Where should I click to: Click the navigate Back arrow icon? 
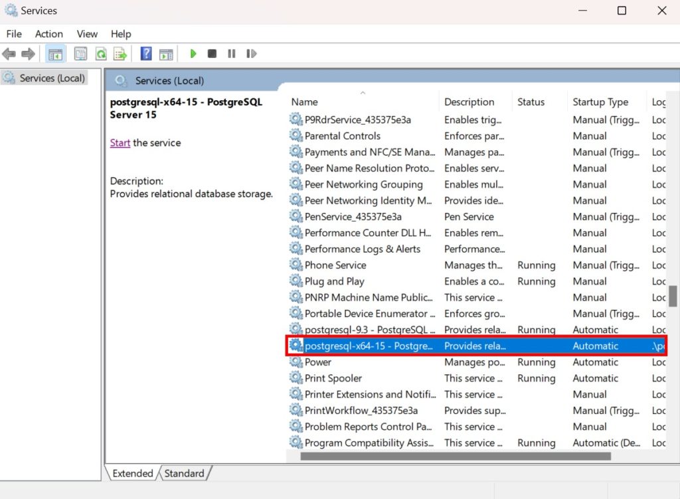[9, 54]
